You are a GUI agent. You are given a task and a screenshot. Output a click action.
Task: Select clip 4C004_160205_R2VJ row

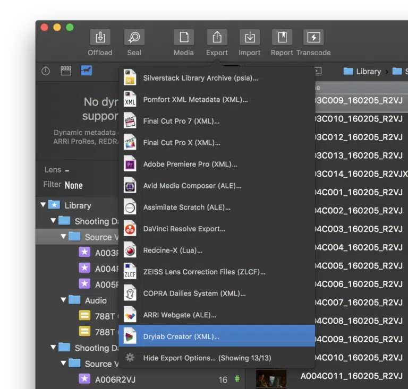click(x=361, y=247)
